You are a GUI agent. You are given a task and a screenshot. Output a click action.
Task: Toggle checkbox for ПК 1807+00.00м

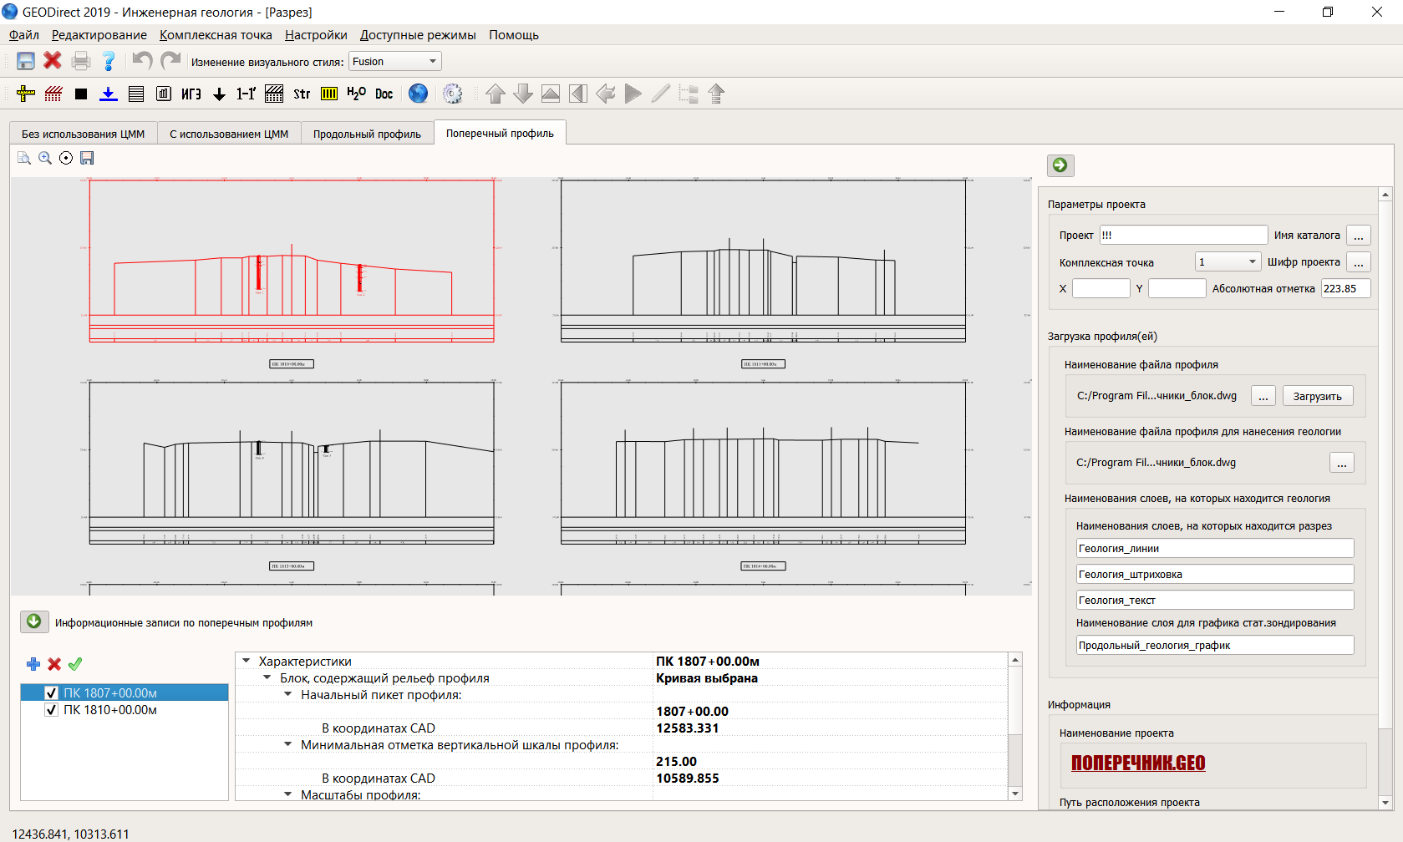click(51, 692)
